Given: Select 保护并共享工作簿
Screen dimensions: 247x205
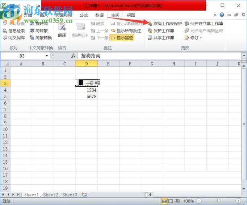Looking at the screenshot, I should click(204, 24).
